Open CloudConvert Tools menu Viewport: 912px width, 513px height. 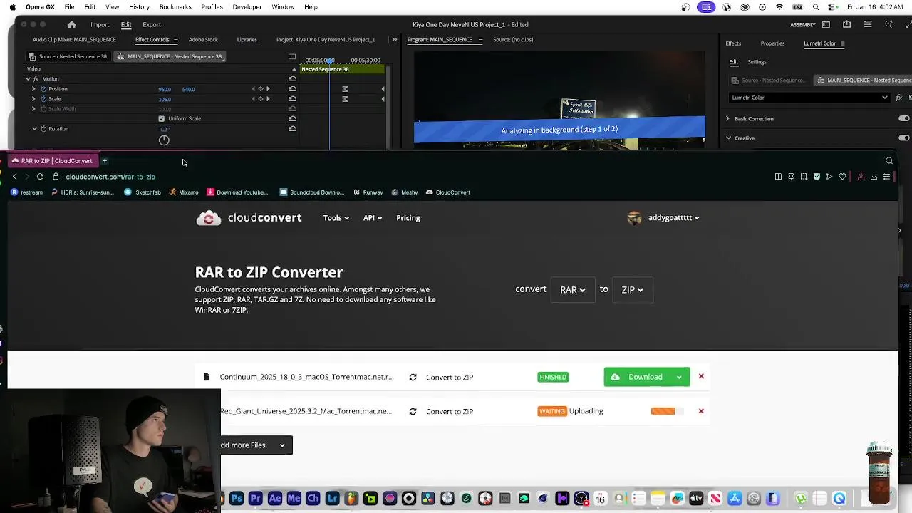336,218
